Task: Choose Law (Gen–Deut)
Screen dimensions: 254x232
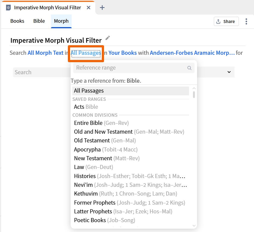Action: 131,167
